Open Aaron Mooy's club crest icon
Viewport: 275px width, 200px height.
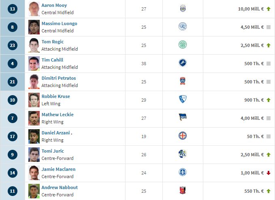(183, 8)
